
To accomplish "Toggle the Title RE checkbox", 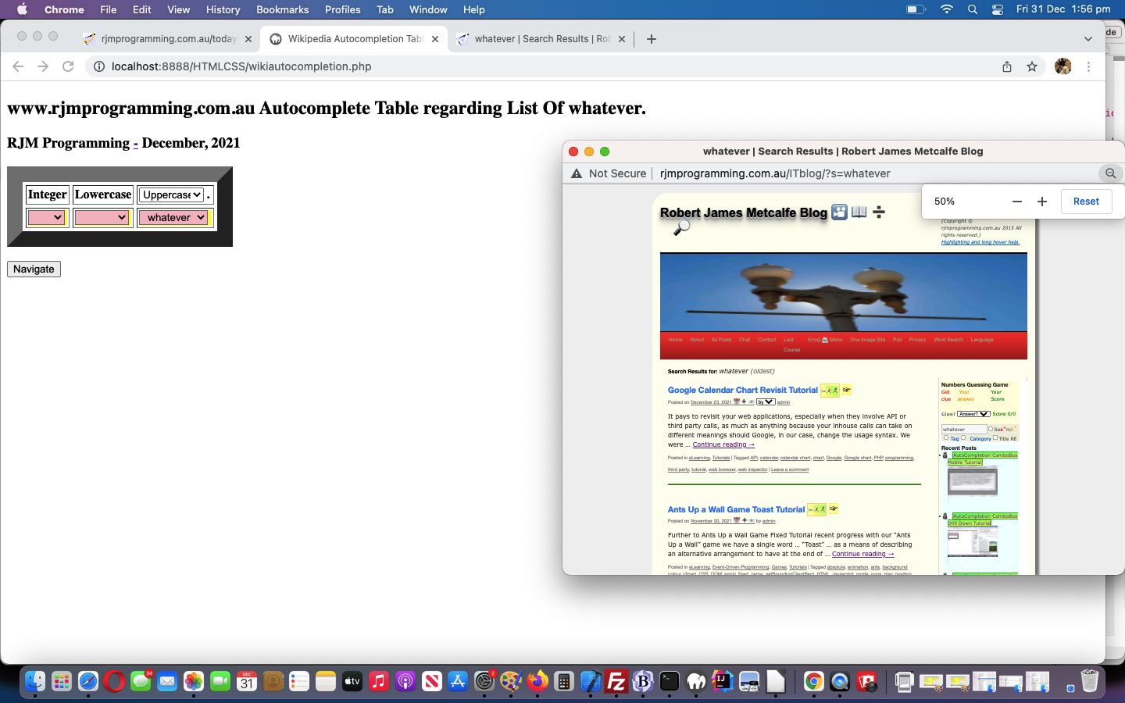I will coord(995,437).
